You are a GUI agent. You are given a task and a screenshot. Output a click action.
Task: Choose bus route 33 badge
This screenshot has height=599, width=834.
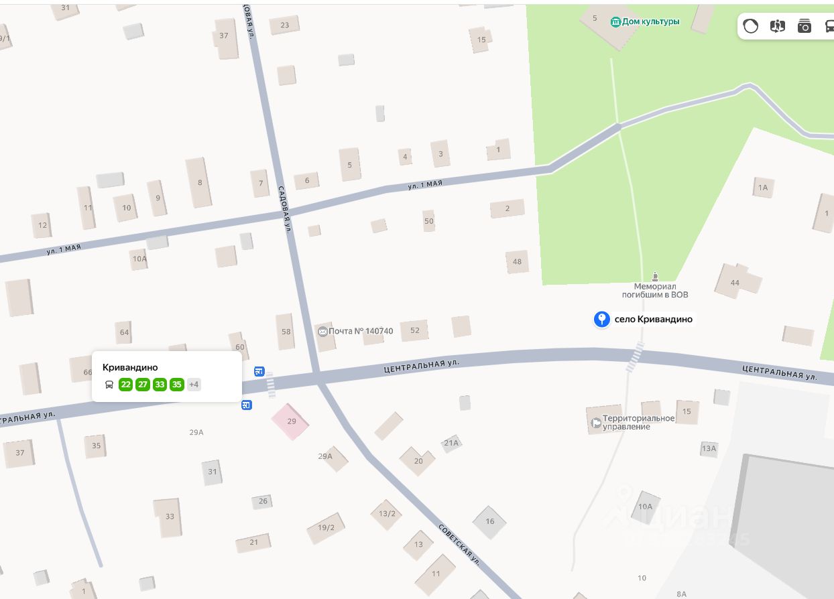click(x=160, y=385)
